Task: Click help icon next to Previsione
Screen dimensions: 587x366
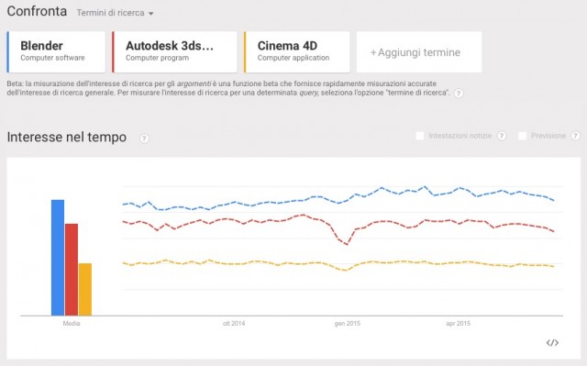Action: tap(575, 136)
